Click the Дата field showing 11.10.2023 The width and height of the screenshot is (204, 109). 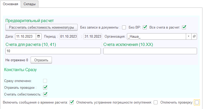[x=26, y=36]
